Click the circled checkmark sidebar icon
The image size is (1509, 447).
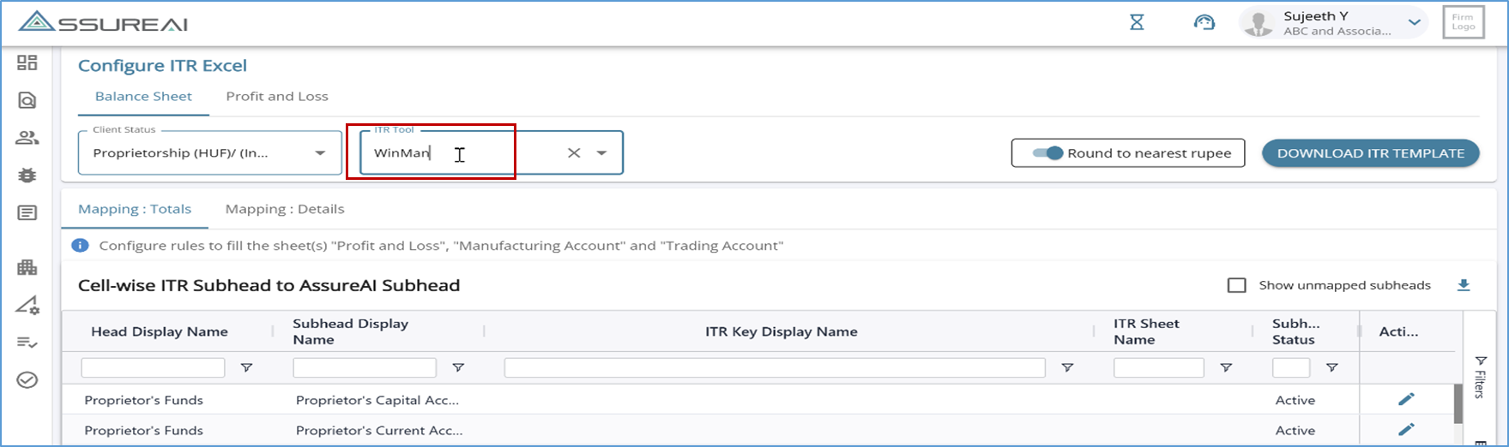point(27,379)
